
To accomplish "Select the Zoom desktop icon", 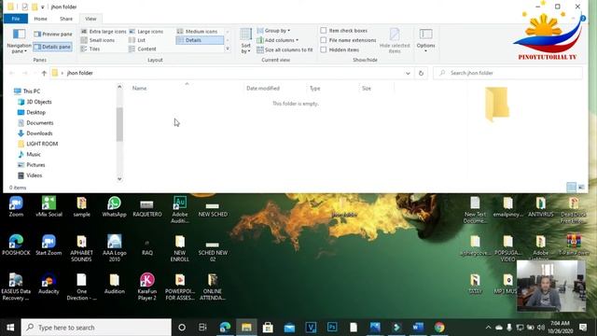I will coord(16,207).
